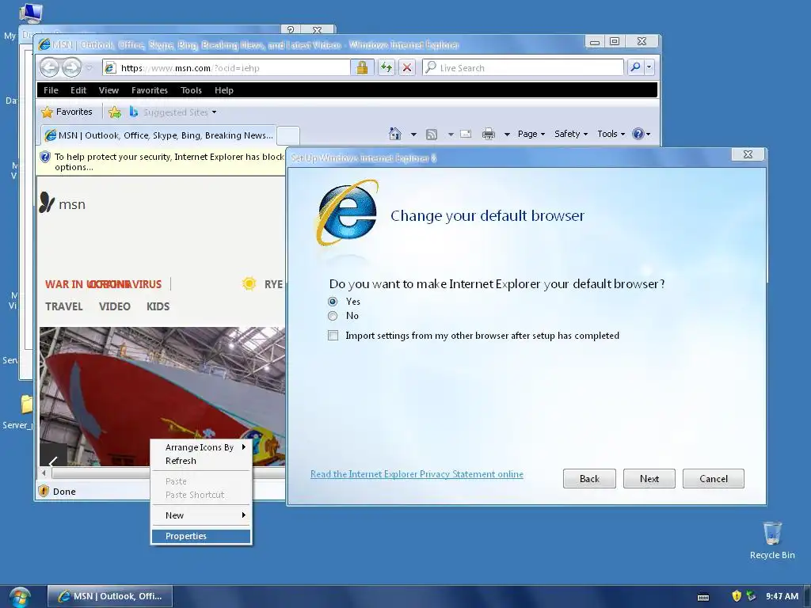Click the red ship news image
Image resolution: width=811 pixels, height=608 pixels.
pos(162,396)
